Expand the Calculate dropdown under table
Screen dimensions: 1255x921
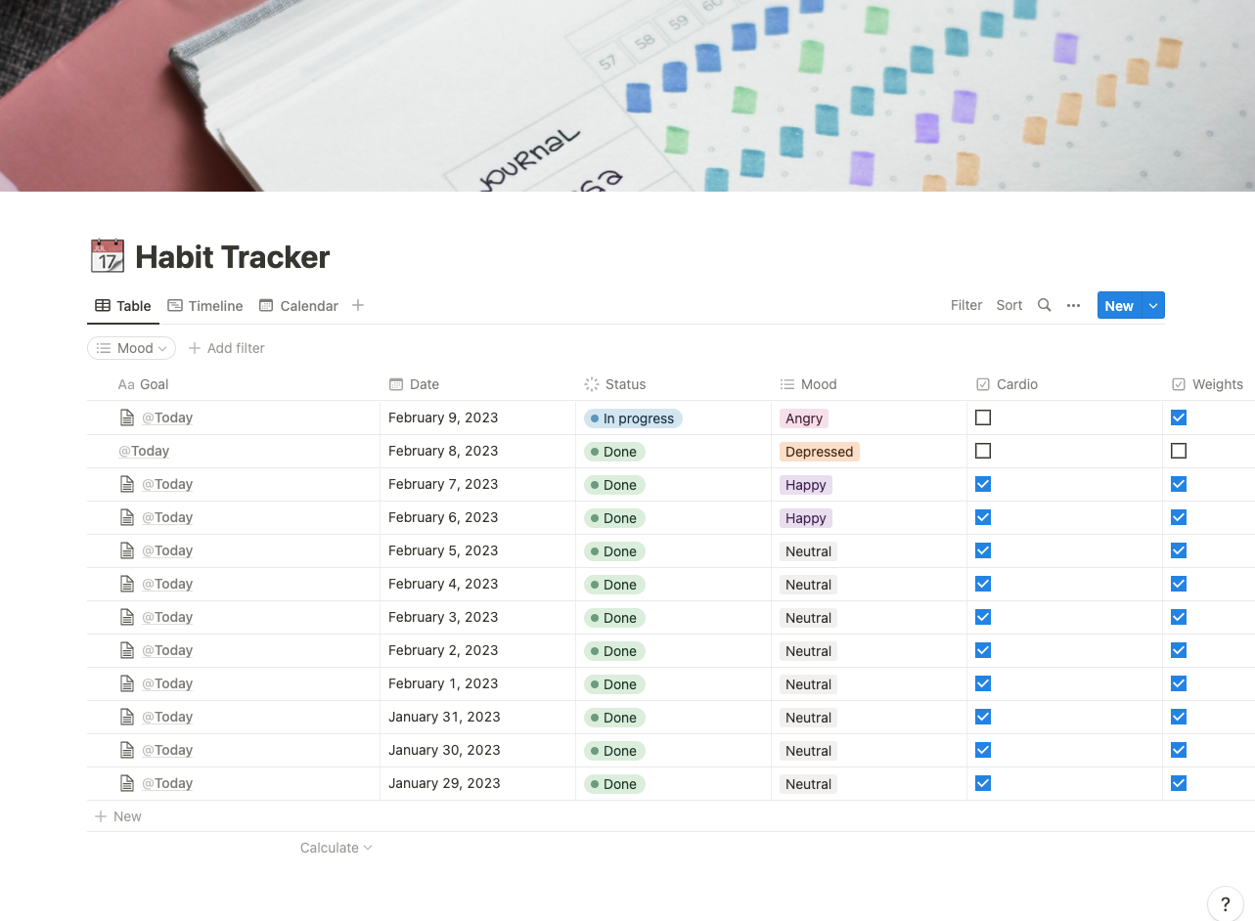pos(336,848)
